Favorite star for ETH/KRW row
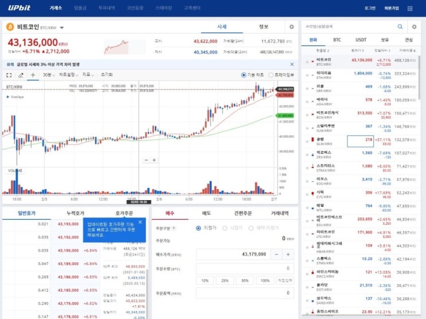The image size is (426, 319). (307, 75)
